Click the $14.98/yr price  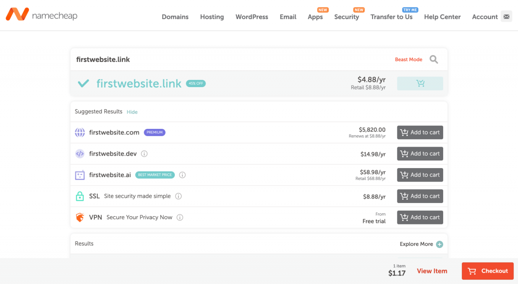click(373, 154)
